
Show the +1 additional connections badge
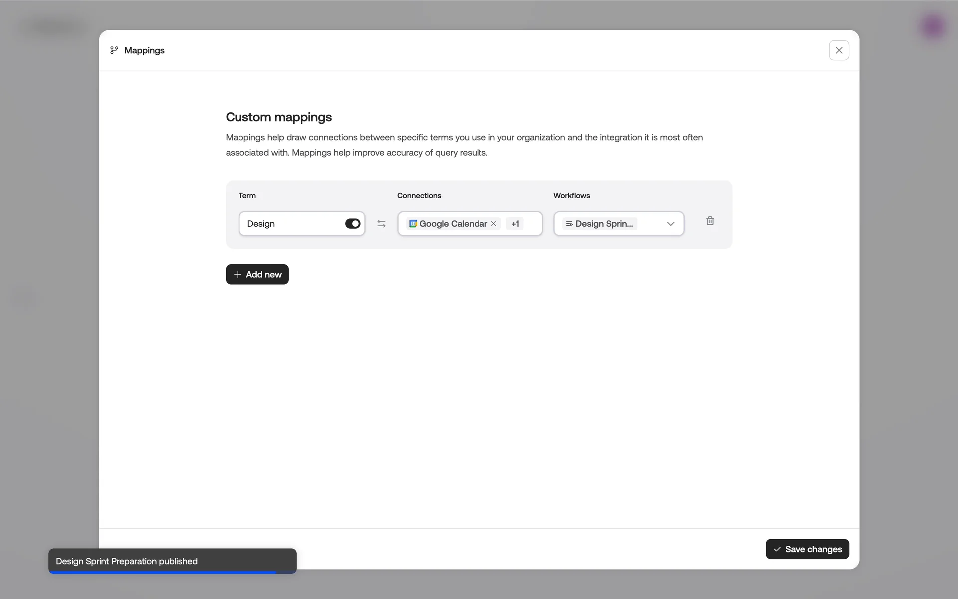[515, 224]
